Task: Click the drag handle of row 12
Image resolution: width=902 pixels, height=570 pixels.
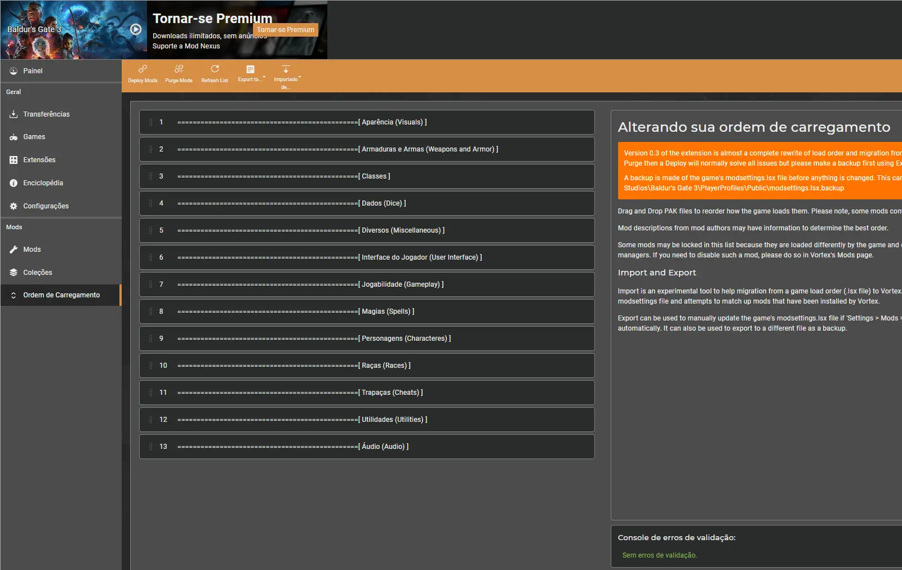Action: click(150, 420)
